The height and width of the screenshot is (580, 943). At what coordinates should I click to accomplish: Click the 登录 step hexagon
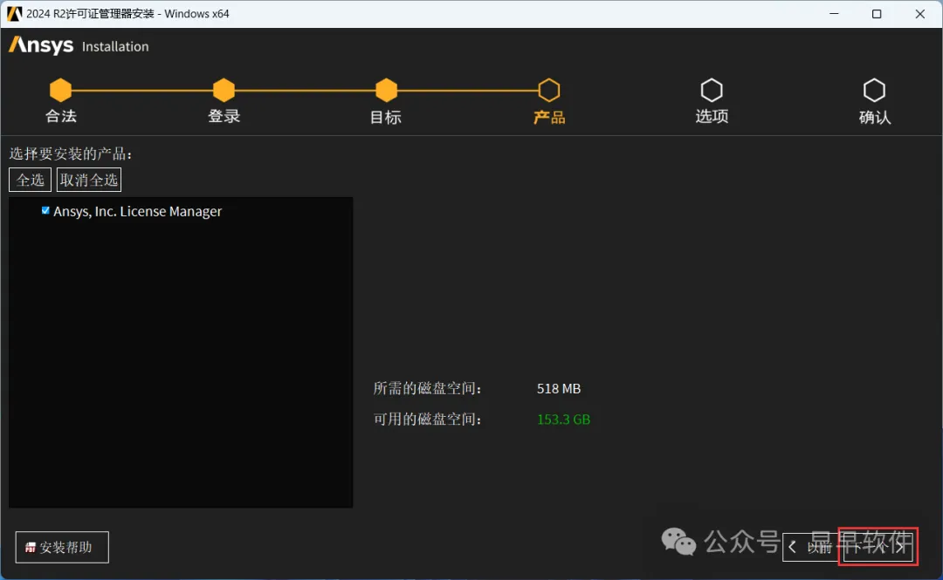point(224,90)
